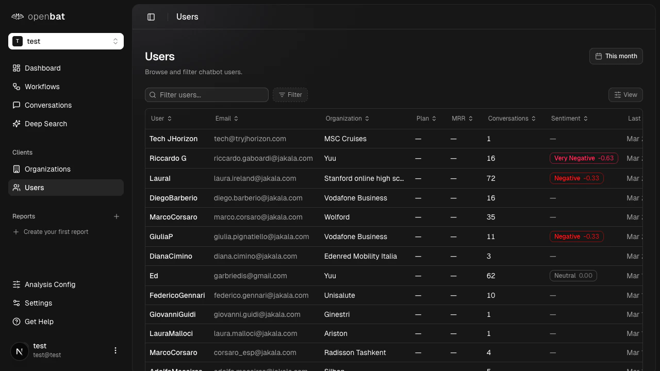
Task: Open the This month date picker
Action: (616, 56)
